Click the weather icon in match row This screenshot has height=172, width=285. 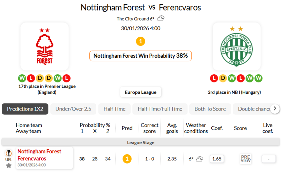pos(199,159)
